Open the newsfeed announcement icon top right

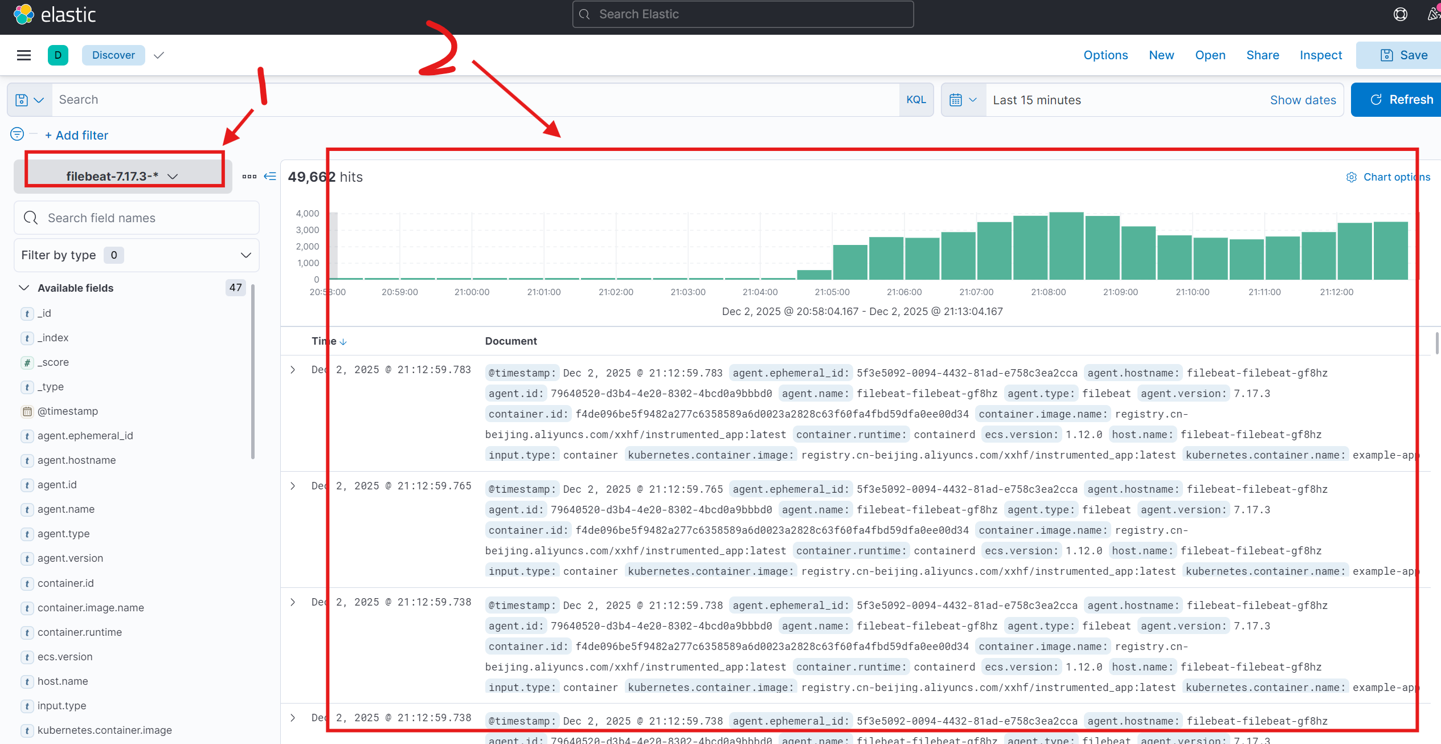click(x=1434, y=14)
